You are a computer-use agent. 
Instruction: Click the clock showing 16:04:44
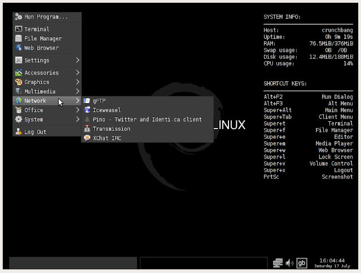[332, 261]
